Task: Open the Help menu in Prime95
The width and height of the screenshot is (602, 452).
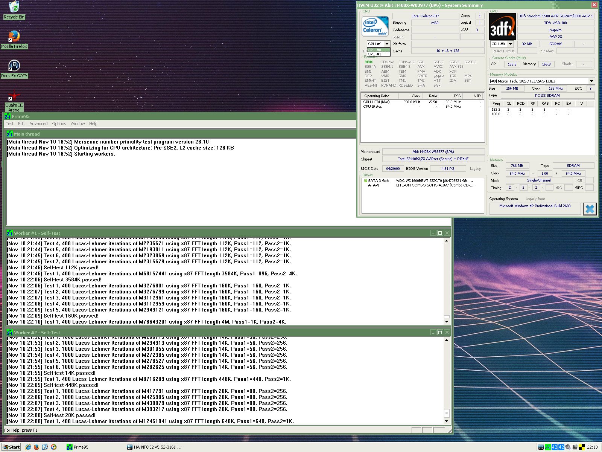Action: (x=93, y=124)
